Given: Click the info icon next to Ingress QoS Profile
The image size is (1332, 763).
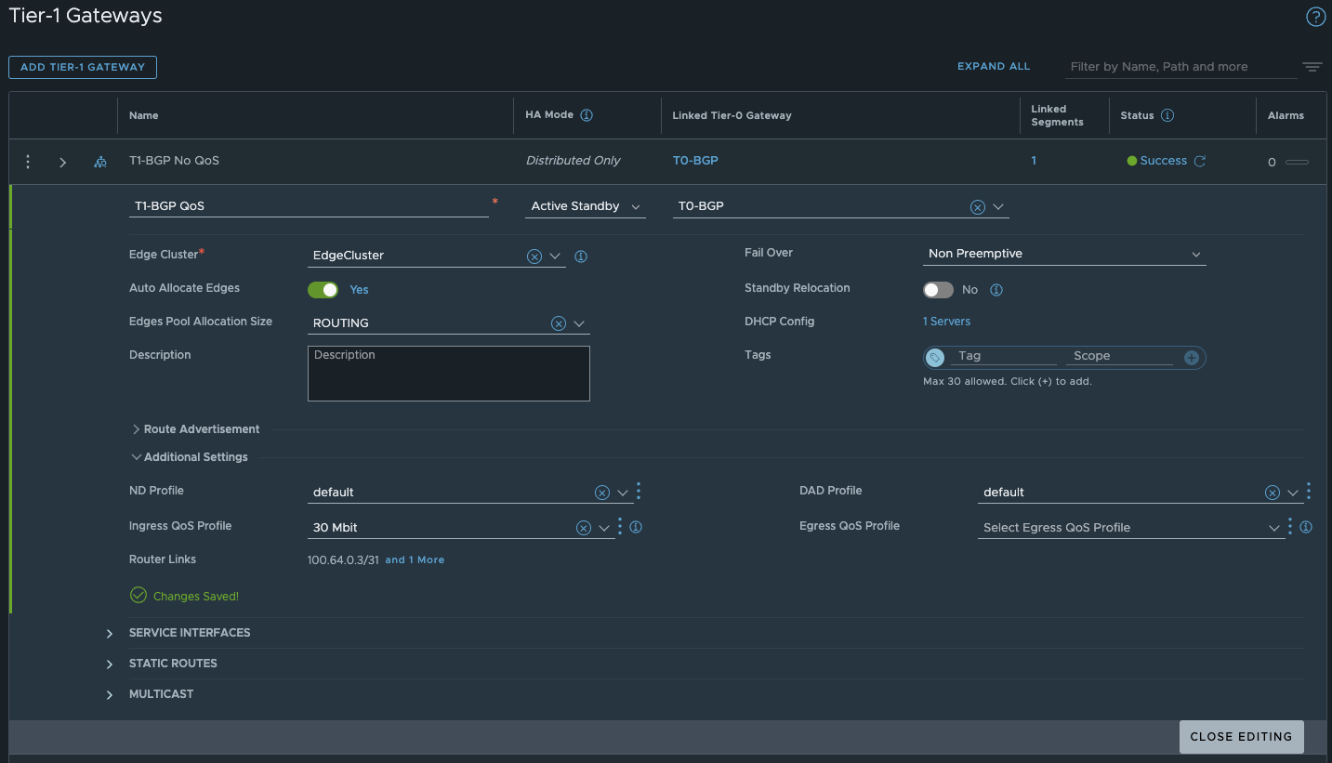Looking at the screenshot, I should click(636, 527).
